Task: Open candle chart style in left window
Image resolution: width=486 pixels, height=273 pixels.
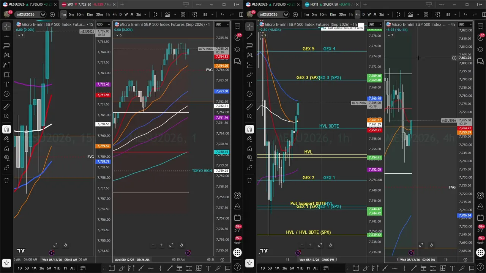Action: 155,14
